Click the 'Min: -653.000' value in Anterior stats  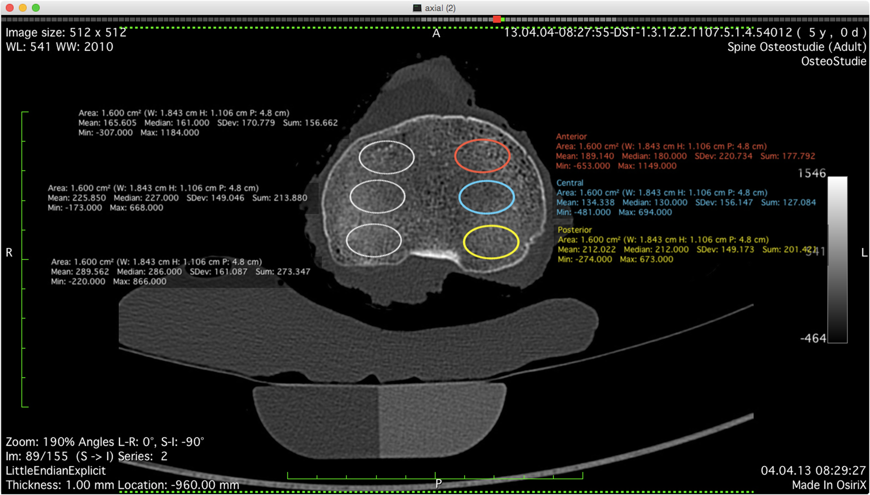coord(583,166)
